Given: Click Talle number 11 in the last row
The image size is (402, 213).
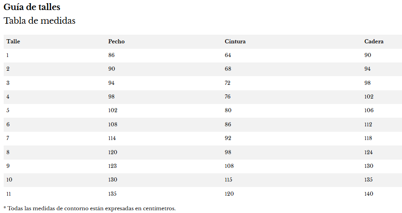Looking at the screenshot, I should point(9,194).
